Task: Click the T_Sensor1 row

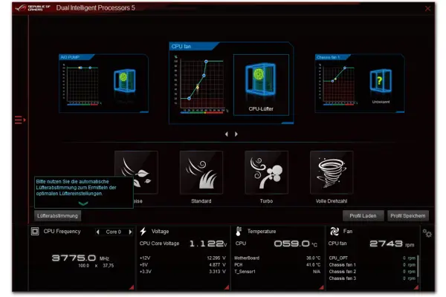Action: coord(277,272)
